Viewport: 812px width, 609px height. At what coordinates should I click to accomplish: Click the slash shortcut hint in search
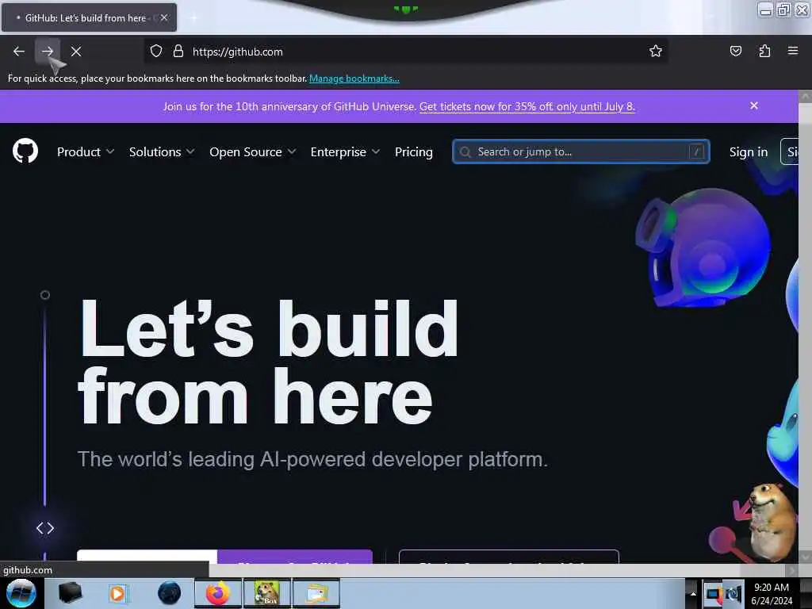697,151
